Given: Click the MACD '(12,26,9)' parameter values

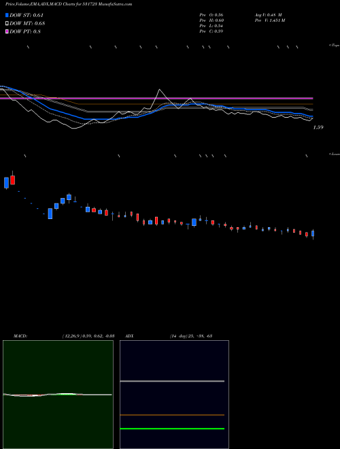Looking at the screenshot, I should tap(88, 336).
